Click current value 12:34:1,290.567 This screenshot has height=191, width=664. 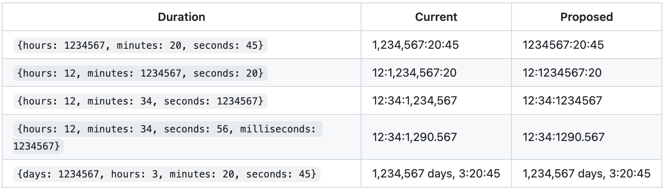point(414,137)
